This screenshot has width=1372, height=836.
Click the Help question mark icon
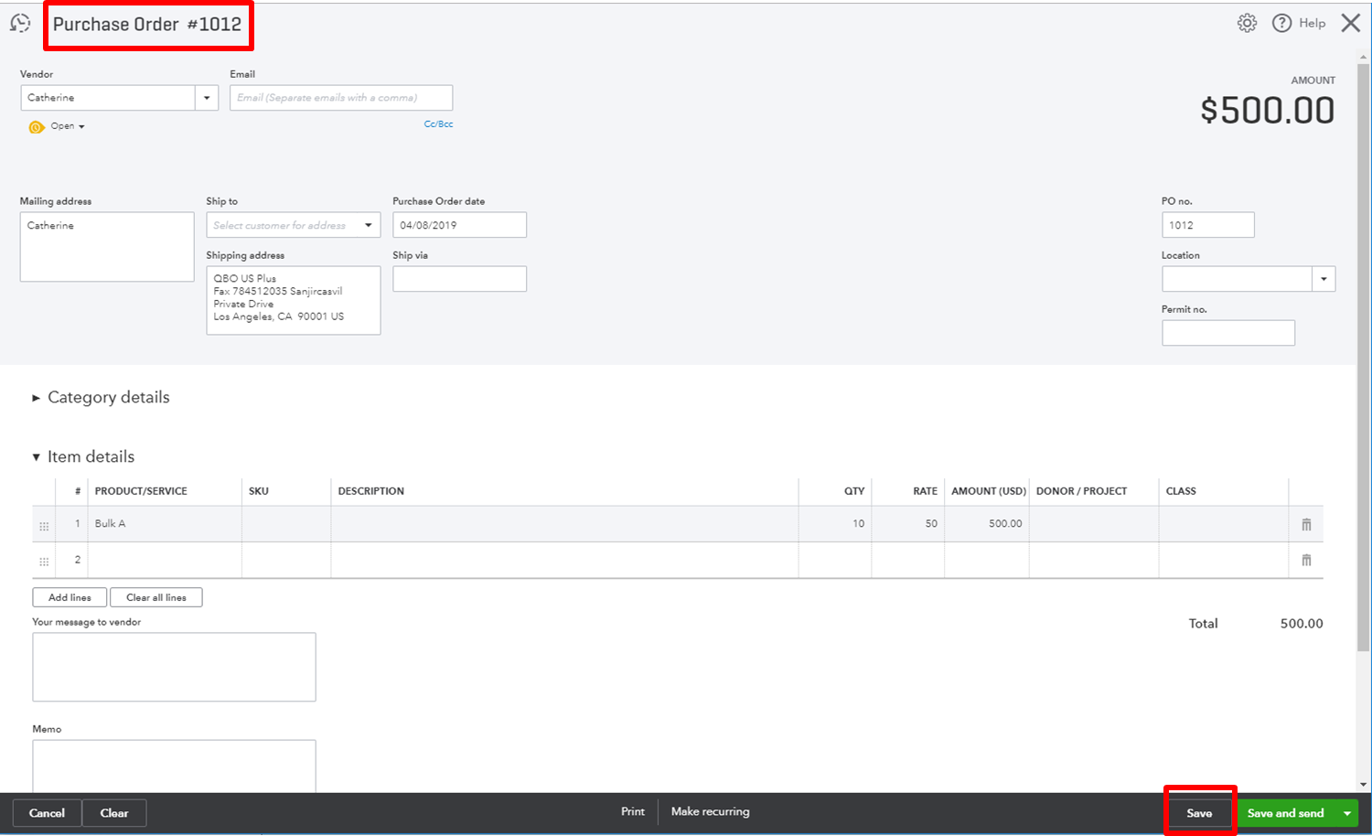pos(1282,23)
